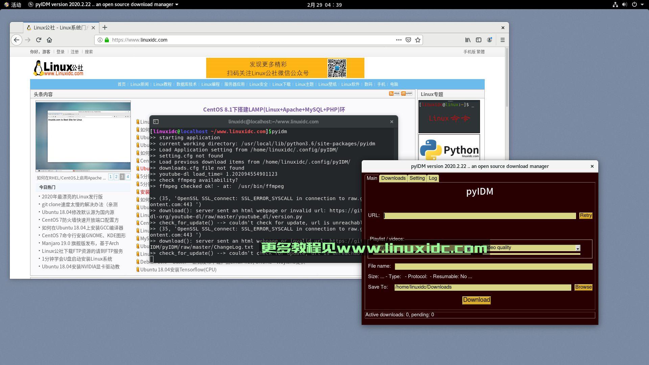Open Linux命令 topic thumbnail
649x365 pixels.
pos(449,117)
